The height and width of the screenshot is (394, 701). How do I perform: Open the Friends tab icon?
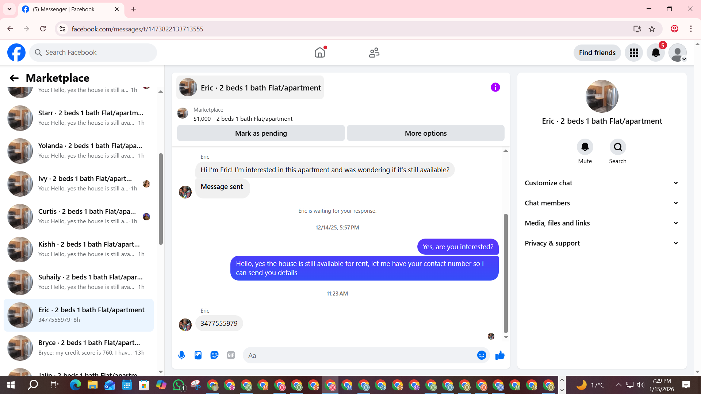coord(374,53)
